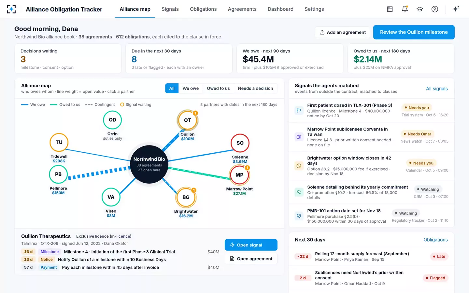This screenshot has width=469, height=293.
Task: Open the All signals link
Action: pos(437,89)
